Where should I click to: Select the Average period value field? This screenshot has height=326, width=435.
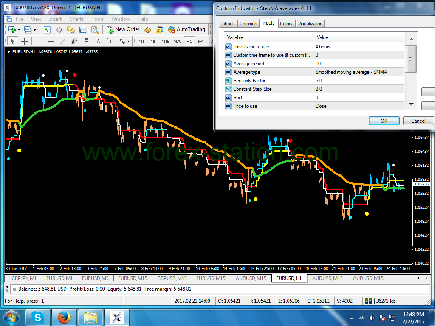click(x=359, y=64)
